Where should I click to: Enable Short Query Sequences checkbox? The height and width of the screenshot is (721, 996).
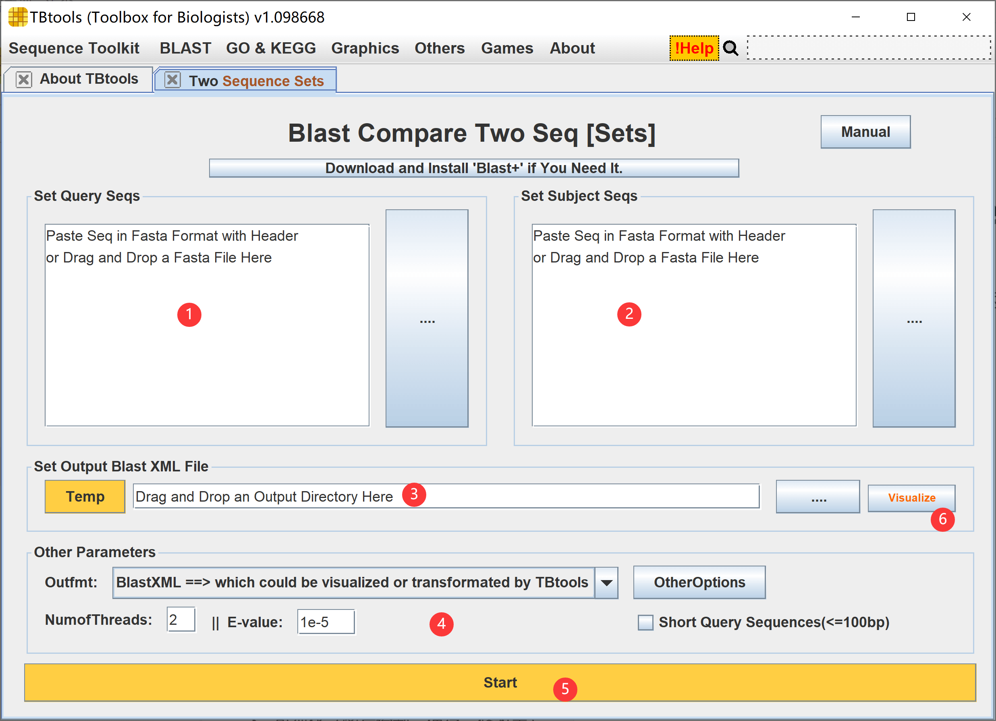point(645,622)
